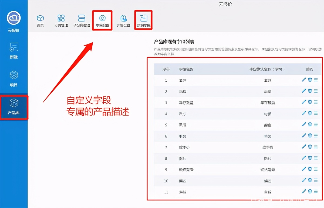Edit the 名称 field with pencil icon
Viewport: 324px width, 208px height.
[304, 80]
